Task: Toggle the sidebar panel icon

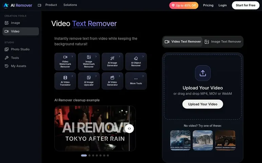Action: (x=39, y=5)
